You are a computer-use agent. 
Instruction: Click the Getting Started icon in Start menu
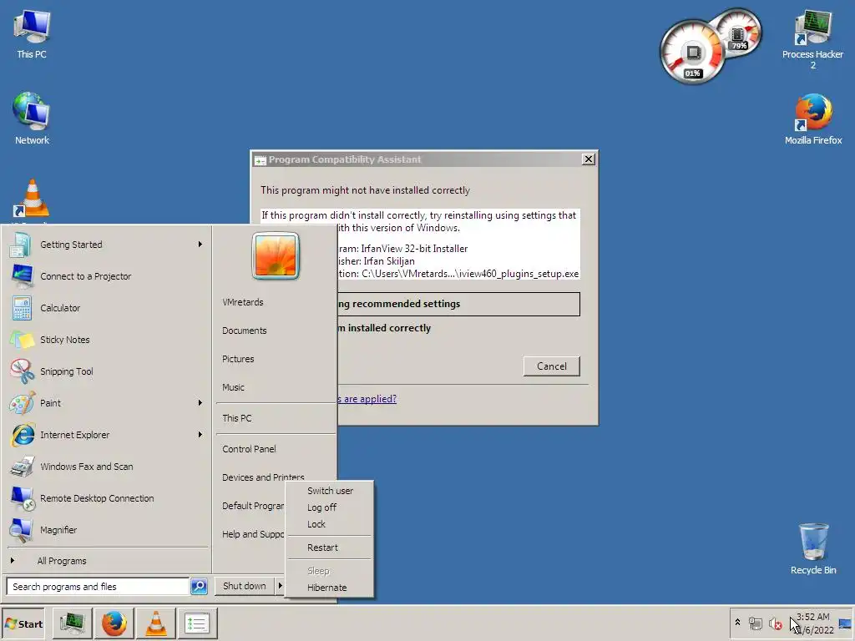tap(21, 245)
